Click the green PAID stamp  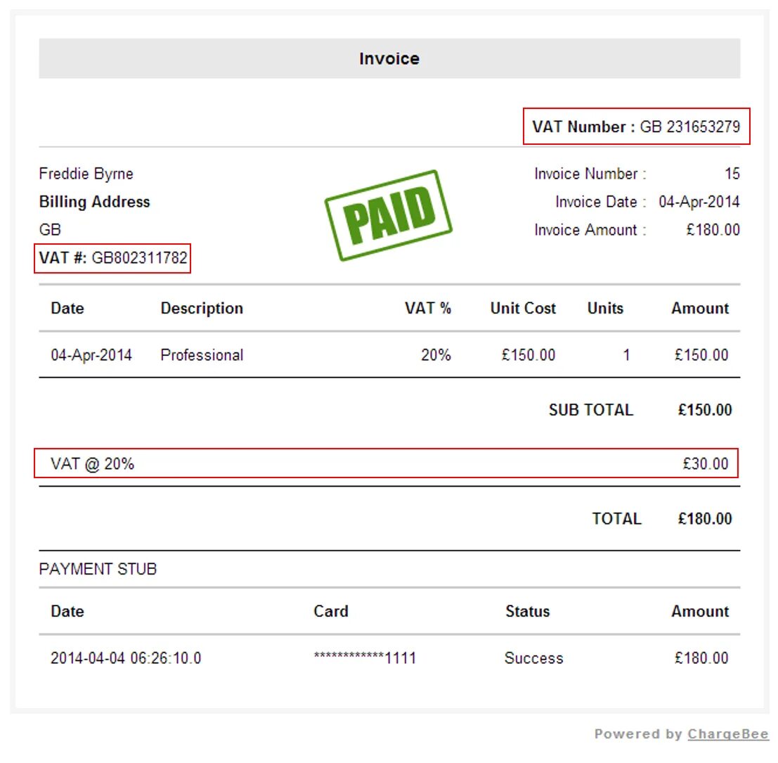pyautogui.click(x=389, y=215)
